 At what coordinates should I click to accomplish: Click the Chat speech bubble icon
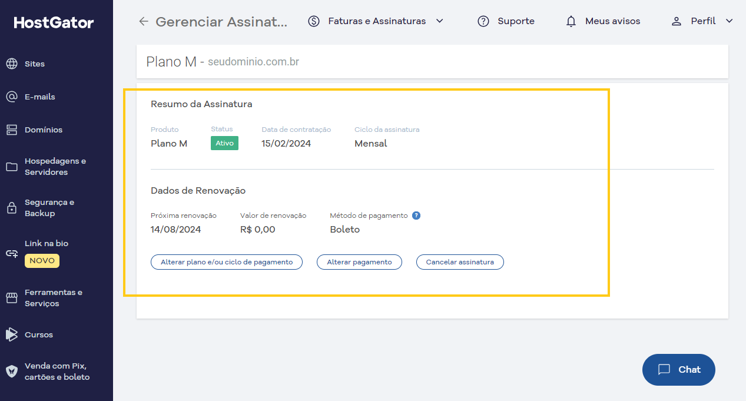click(664, 370)
